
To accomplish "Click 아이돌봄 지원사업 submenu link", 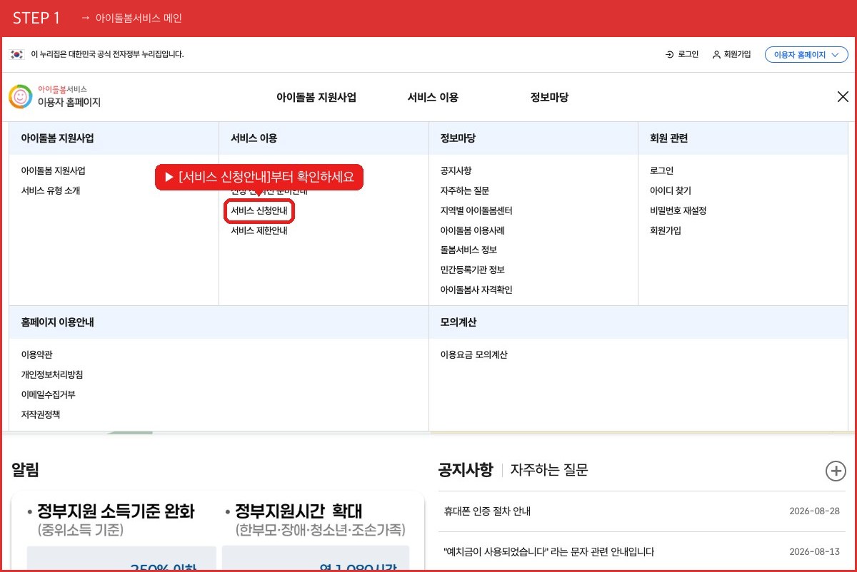I will [54, 171].
